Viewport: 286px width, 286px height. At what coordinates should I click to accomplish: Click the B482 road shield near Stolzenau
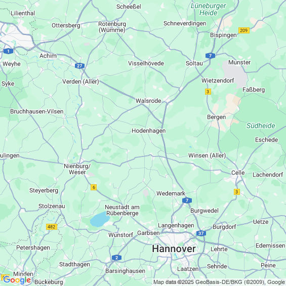coord(52,227)
